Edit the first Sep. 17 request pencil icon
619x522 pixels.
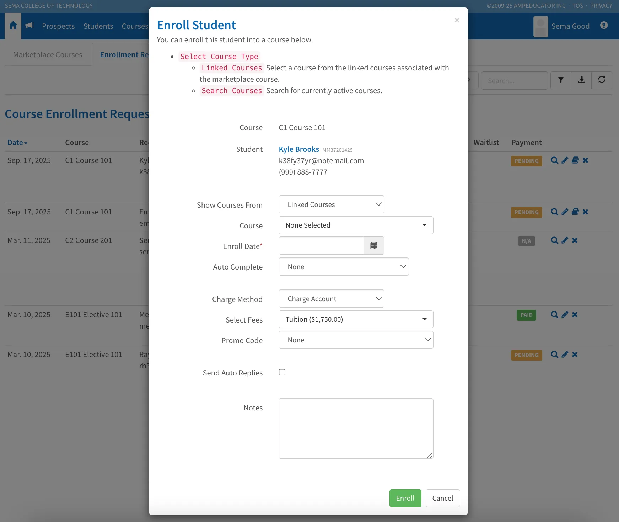point(565,160)
